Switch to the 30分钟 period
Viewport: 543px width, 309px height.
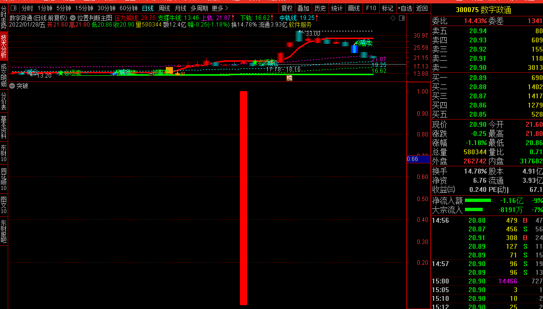[106, 8]
